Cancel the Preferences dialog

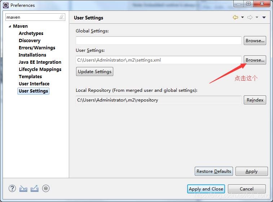click(x=247, y=189)
